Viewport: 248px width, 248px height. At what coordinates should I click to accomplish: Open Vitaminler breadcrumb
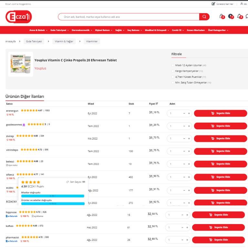coord(92,41)
